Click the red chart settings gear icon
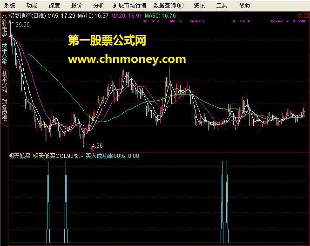 (x=299, y=16)
